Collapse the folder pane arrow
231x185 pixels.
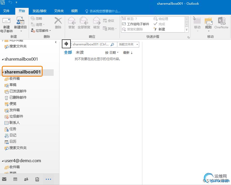56,42
